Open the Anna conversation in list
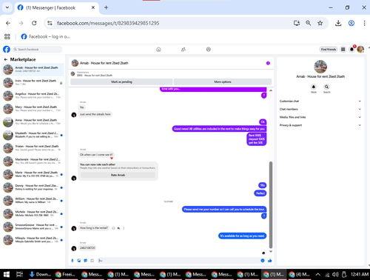The height and width of the screenshot is (280, 370). (x=33, y=121)
